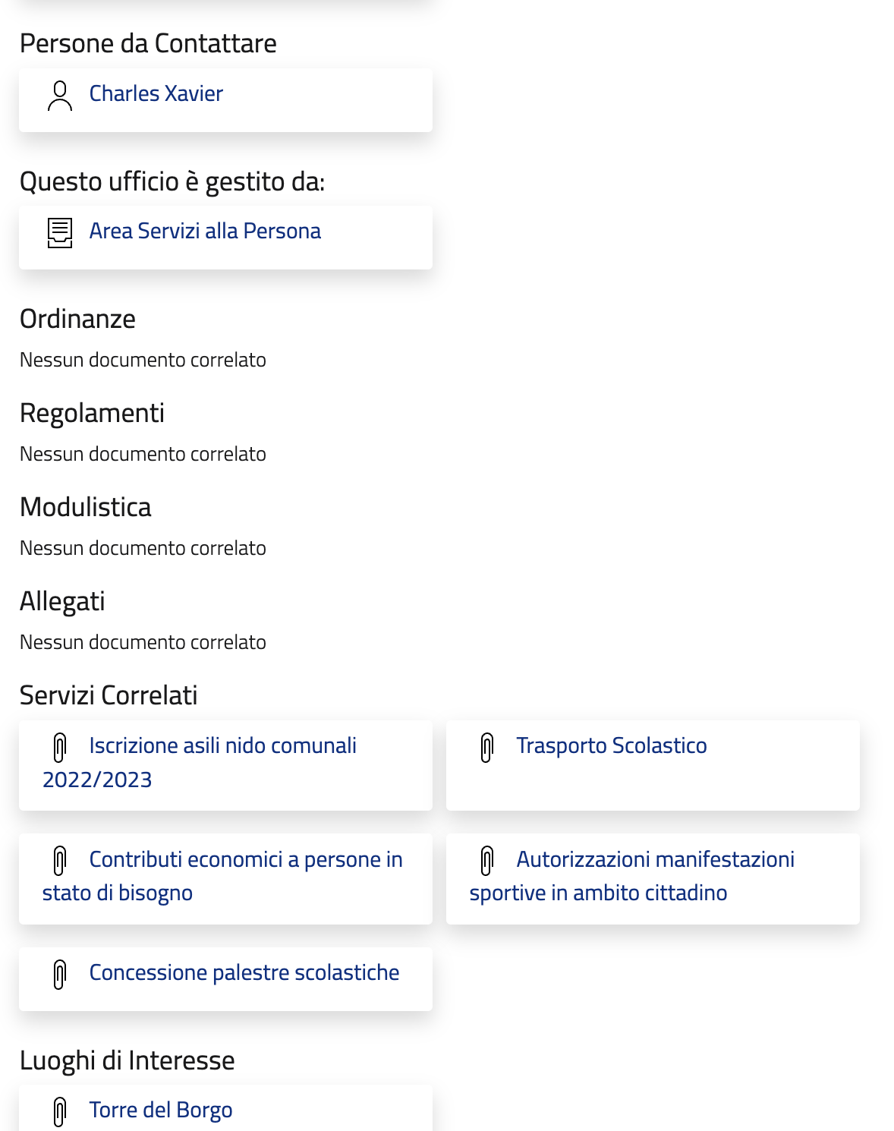Click the paperclip icon by Autorizzazioni manifestazioni
This screenshot has width=894, height=1131.
[x=487, y=862]
